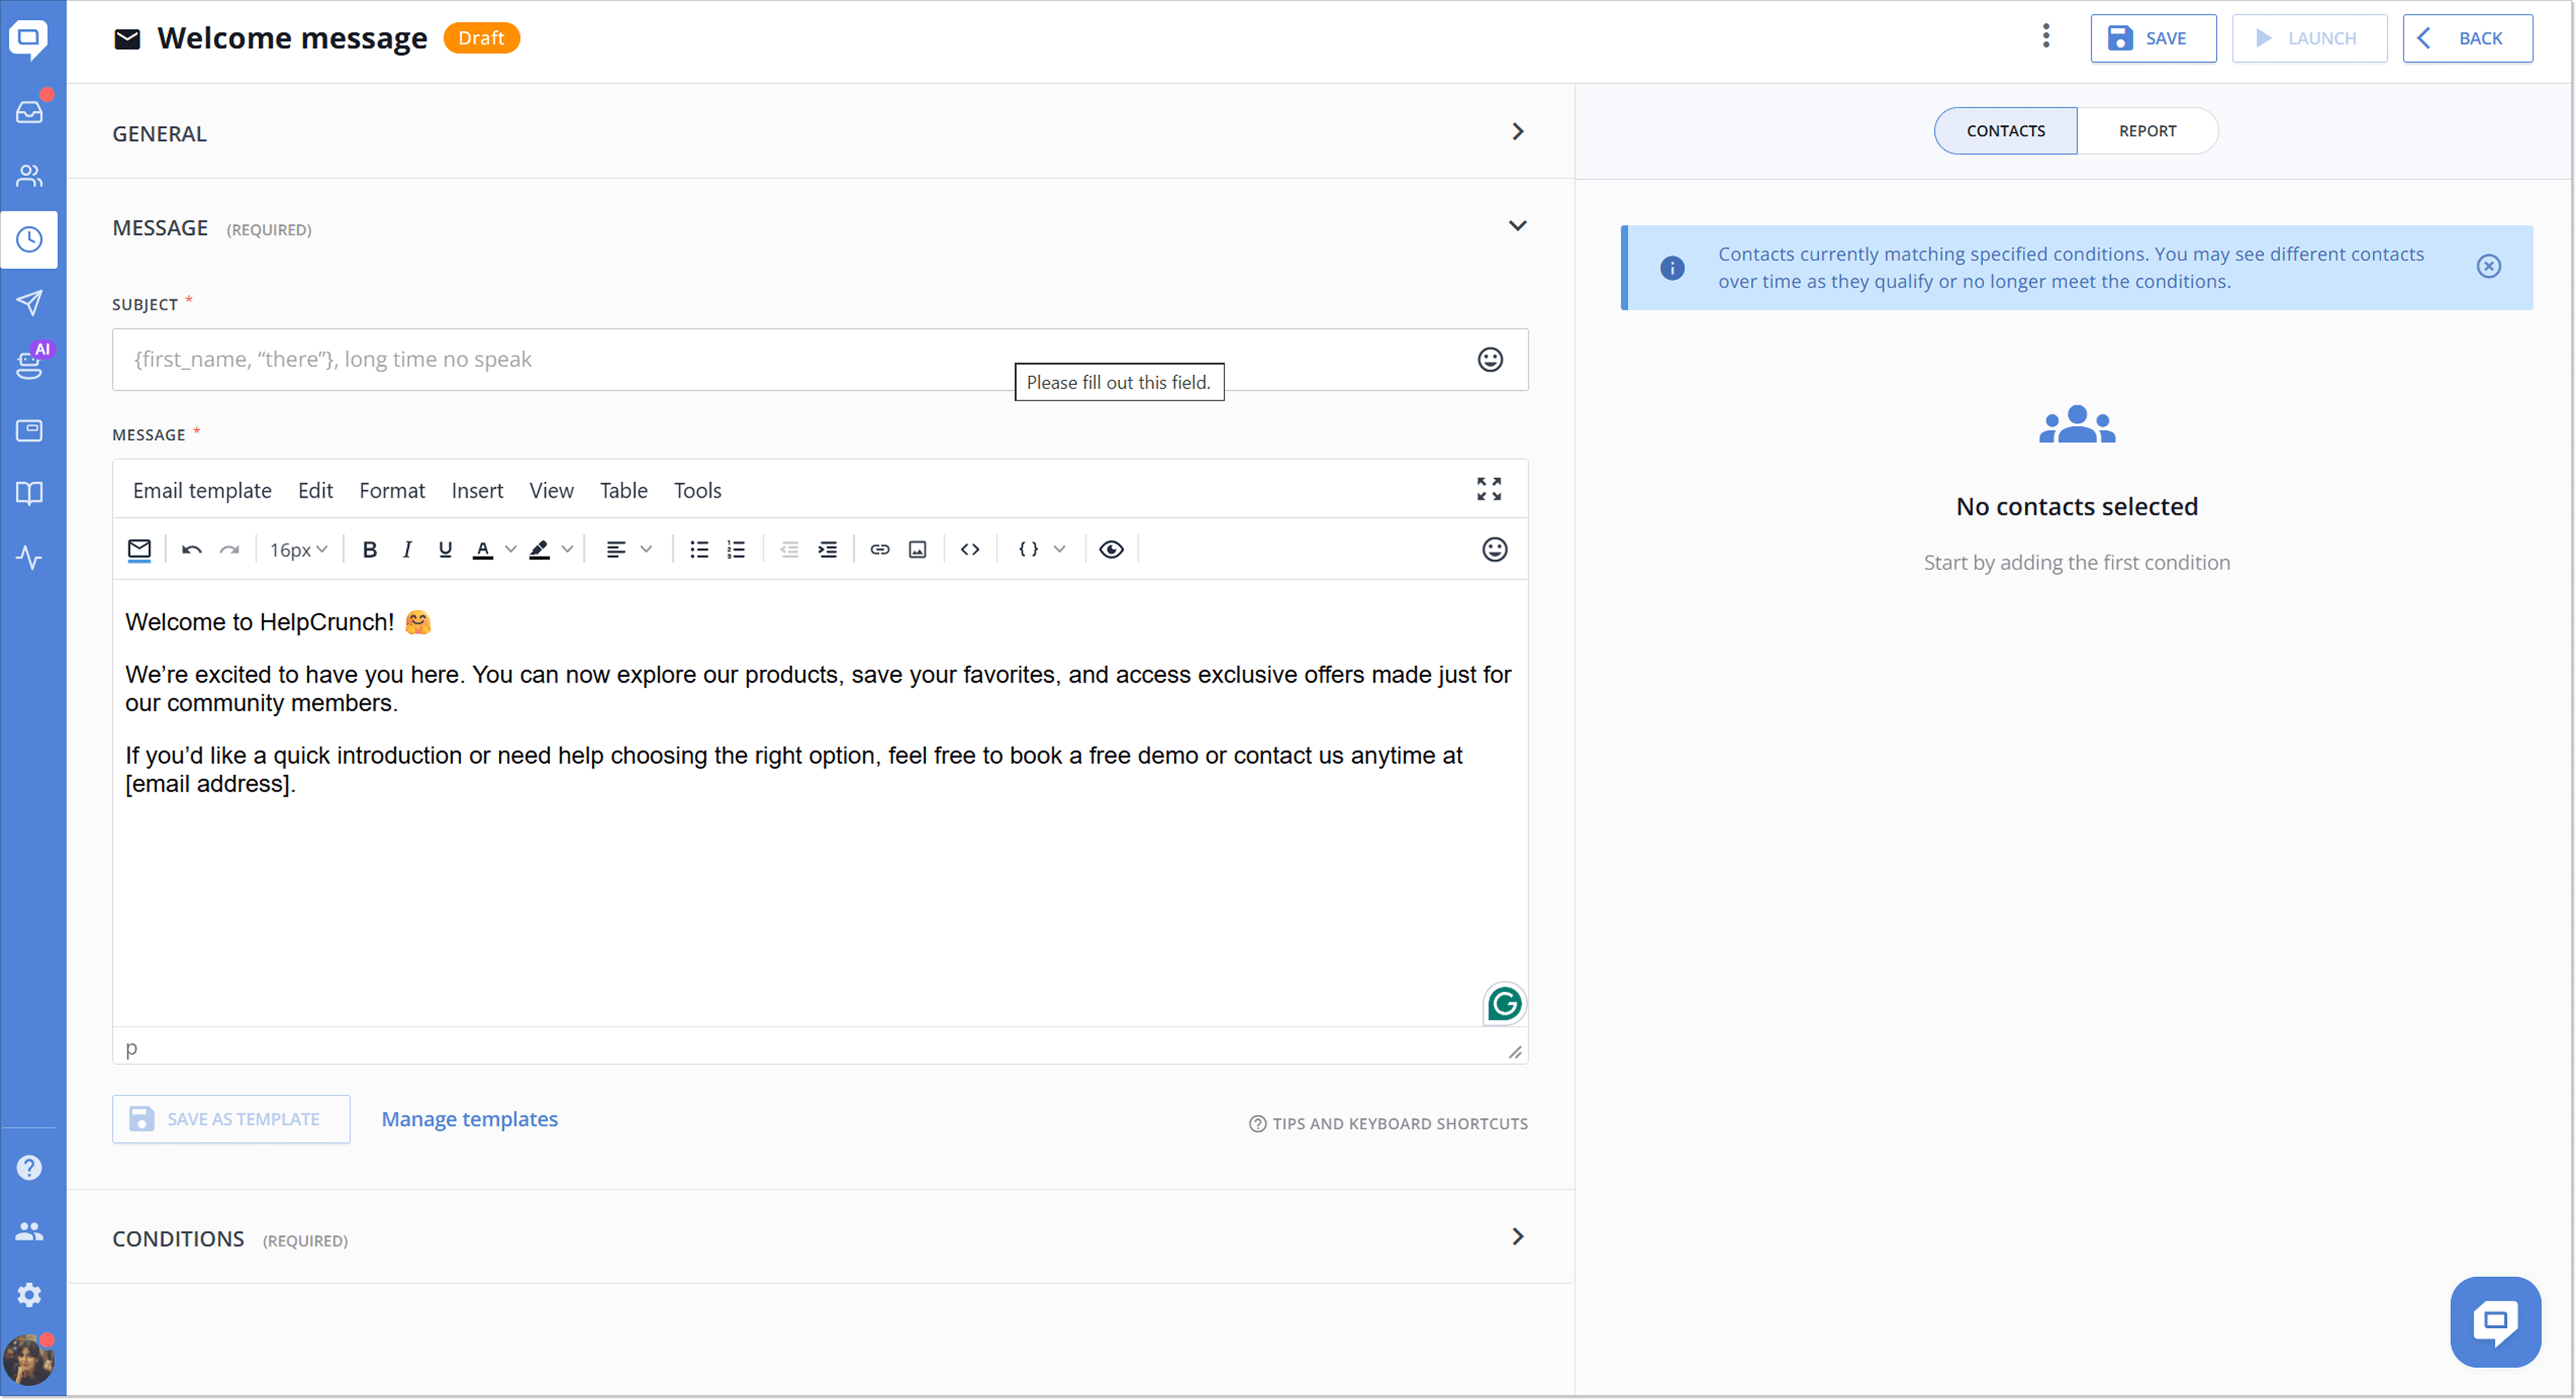This screenshot has width=2576, height=1400.
Task: Open TIPS AND KEYBOARD SHORTCUTS link
Action: [1388, 1124]
